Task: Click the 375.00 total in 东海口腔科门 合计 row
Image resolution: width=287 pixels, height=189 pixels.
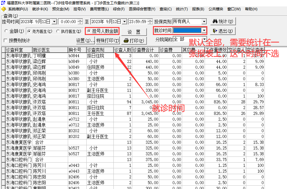Action: [x=145, y=160]
